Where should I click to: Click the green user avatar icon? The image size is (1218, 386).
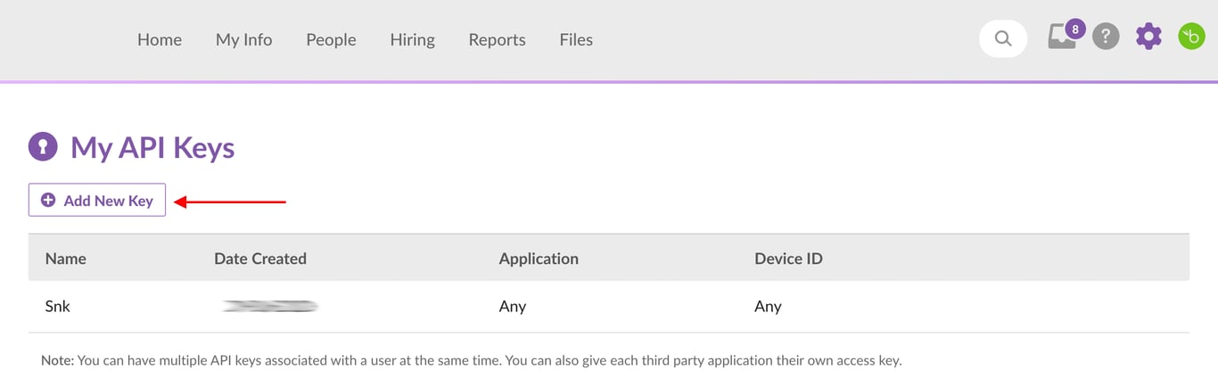(1191, 37)
